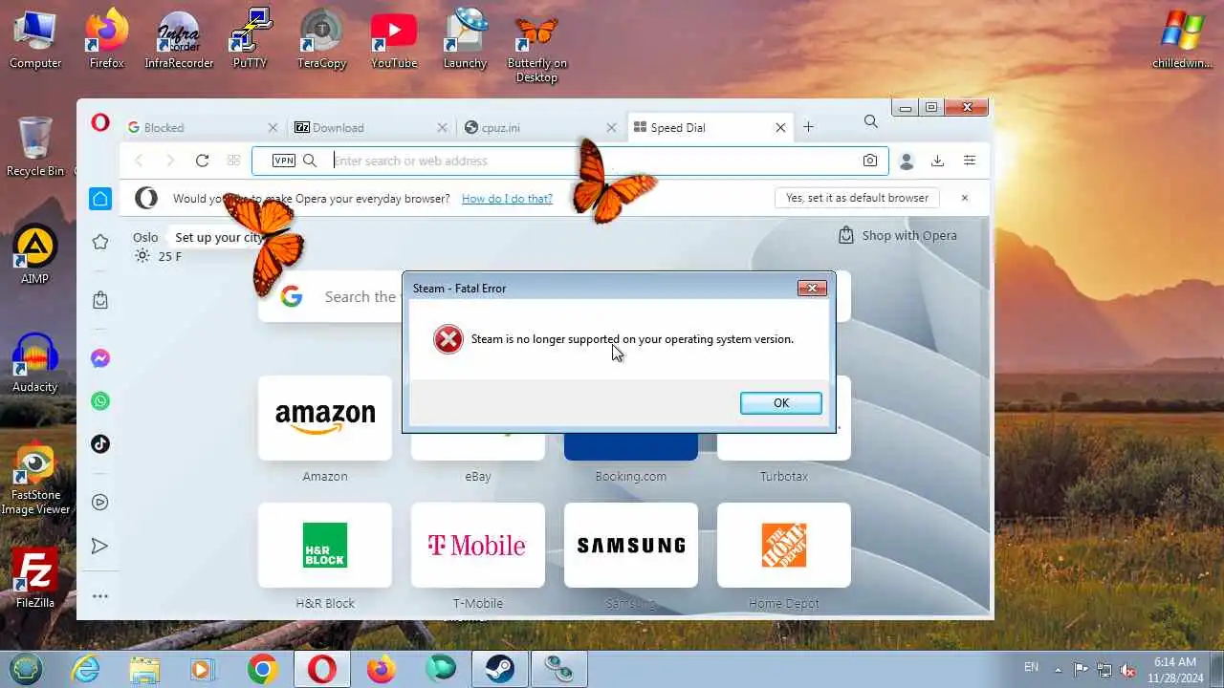Image resolution: width=1224 pixels, height=688 pixels.
Task: Open bookmarks star in Opera sidebar
Action: [100, 242]
